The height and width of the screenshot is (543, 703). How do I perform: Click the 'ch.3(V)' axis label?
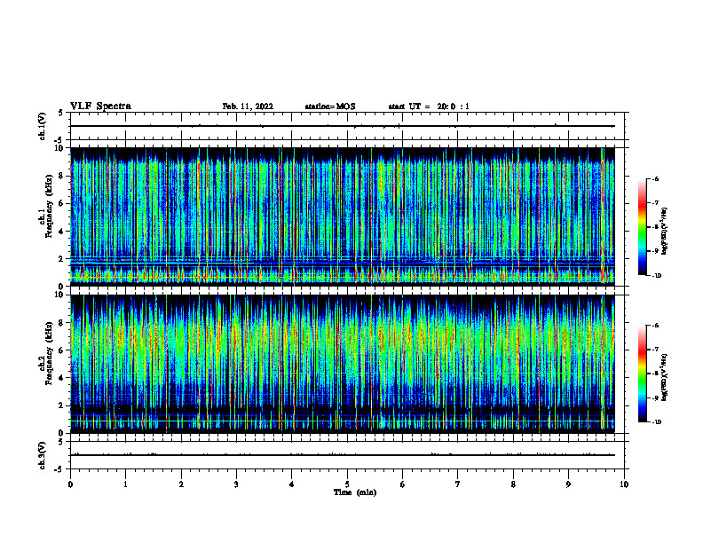pyautogui.click(x=43, y=455)
